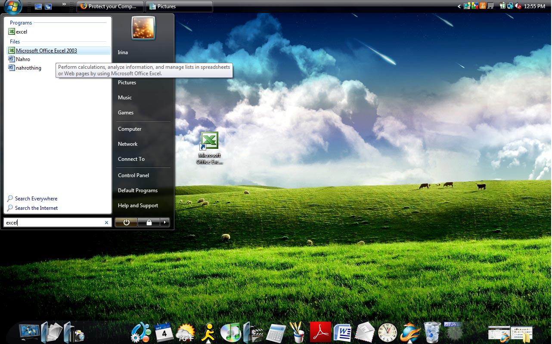Screen dimensions: 552x344
Task: Launch Microsoft Word from the dock
Action: (x=343, y=333)
